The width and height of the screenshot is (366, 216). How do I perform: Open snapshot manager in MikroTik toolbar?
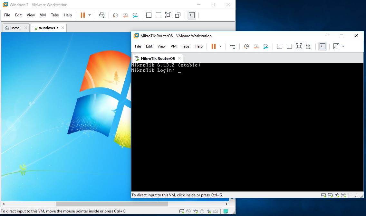pyautogui.click(x=265, y=46)
